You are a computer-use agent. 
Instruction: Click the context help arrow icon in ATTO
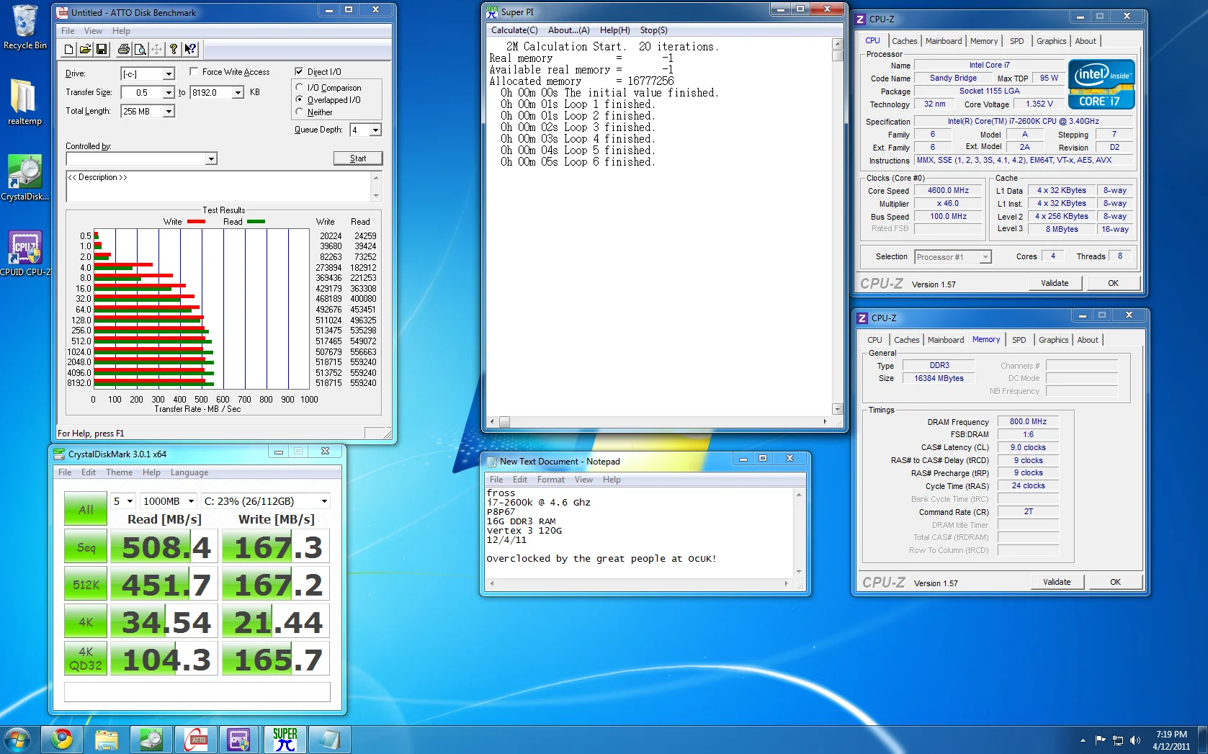click(x=190, y=49)
